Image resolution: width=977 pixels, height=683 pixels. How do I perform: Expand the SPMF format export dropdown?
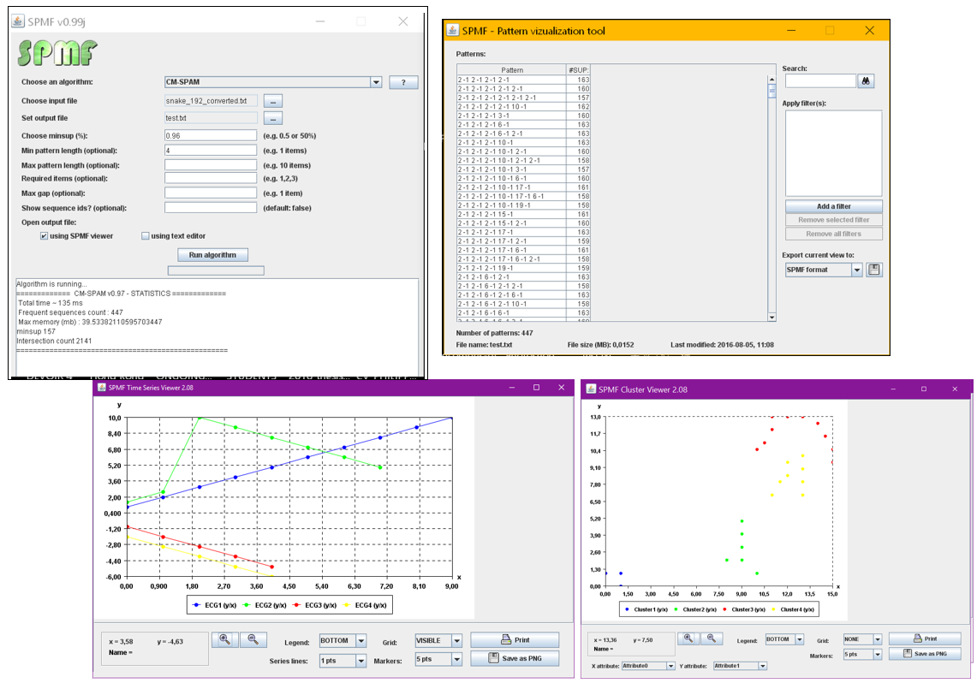point(857,270)
